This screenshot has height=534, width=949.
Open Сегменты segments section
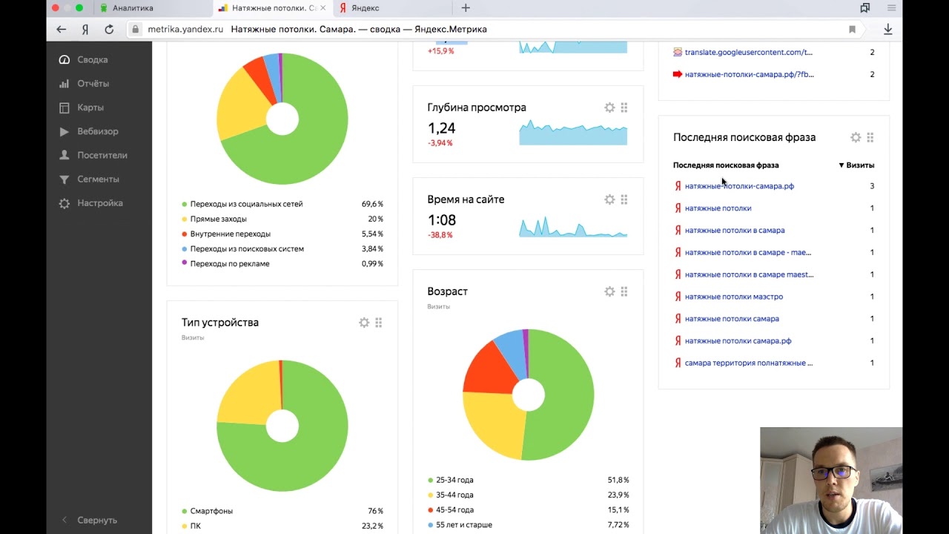98,179
